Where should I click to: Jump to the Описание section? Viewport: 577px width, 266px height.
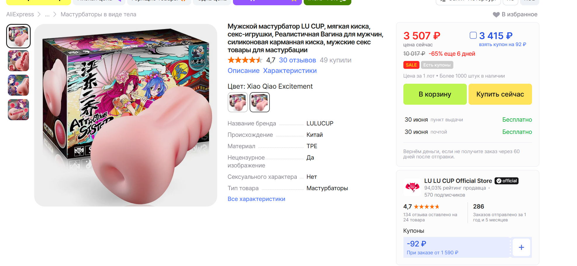click(x=243, y=71)
